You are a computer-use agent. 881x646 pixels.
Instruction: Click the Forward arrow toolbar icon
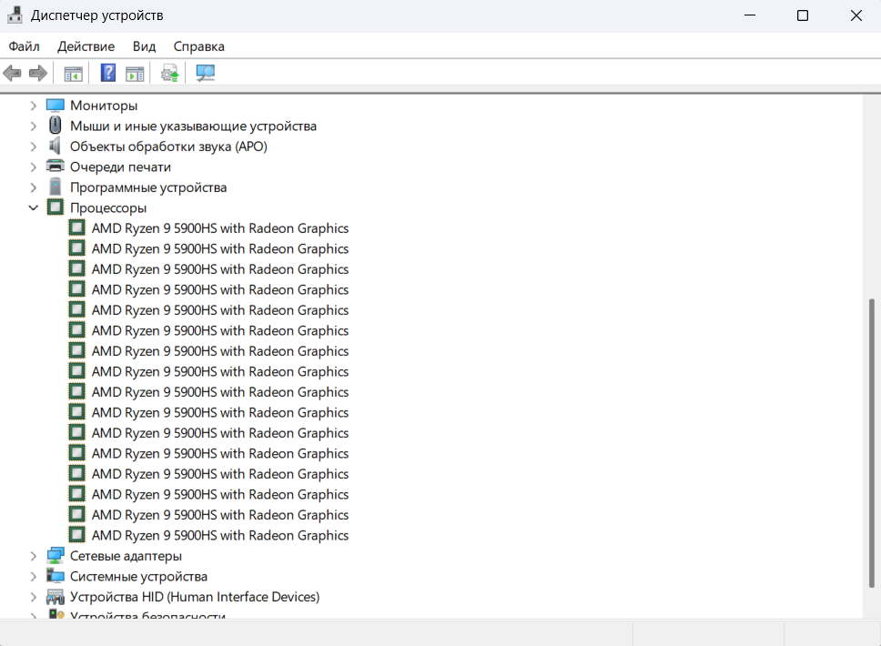pos(37,73)
